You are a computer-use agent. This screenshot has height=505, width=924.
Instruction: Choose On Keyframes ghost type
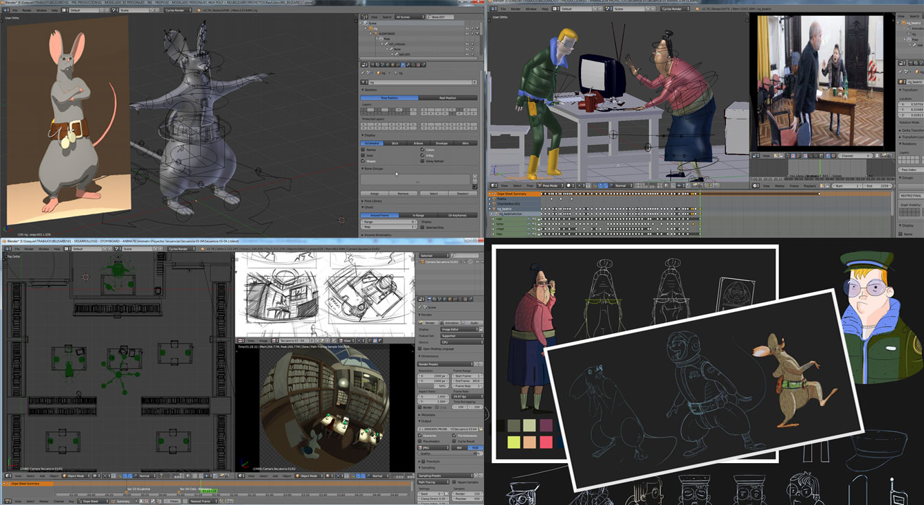coord(457,215)
